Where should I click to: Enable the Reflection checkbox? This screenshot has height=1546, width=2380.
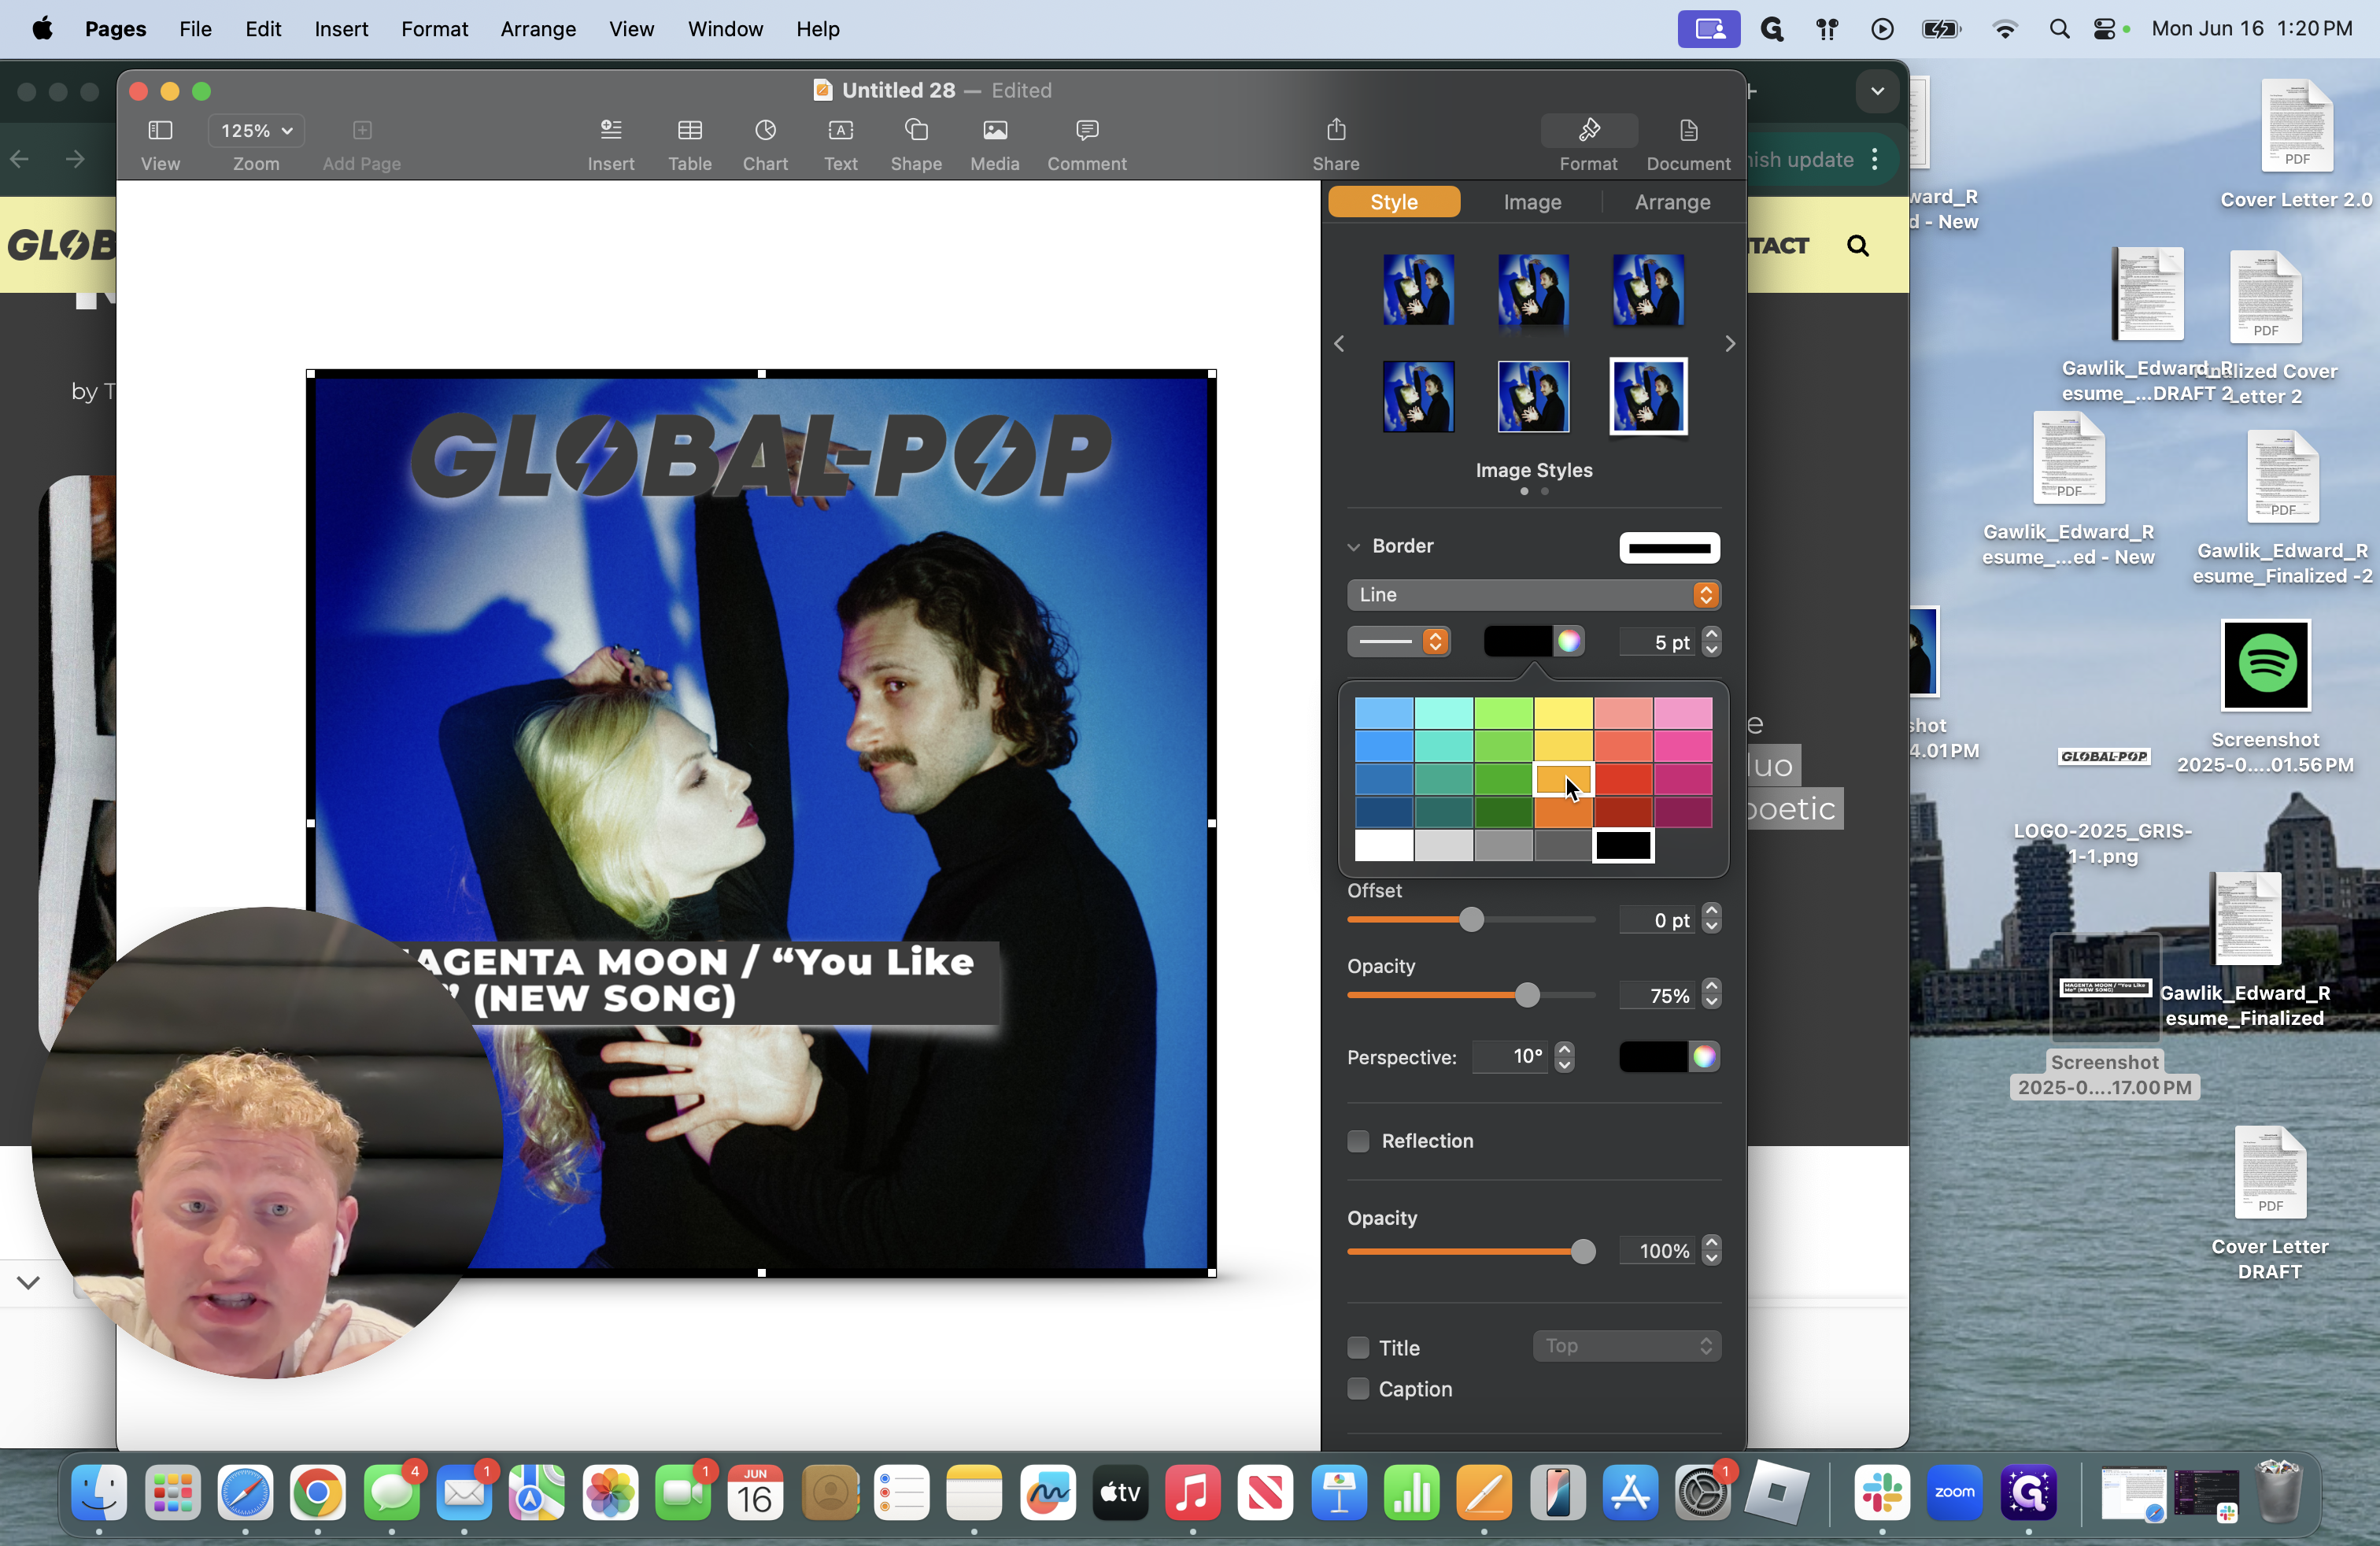1358,1141
